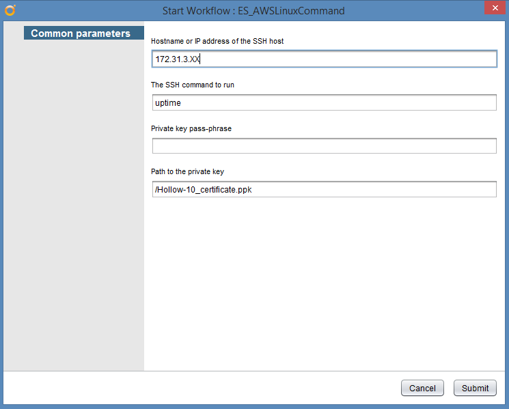
Task: Focus the empty private key pass-phrase field
Action: pyautogui.click(x=324, y=146)
